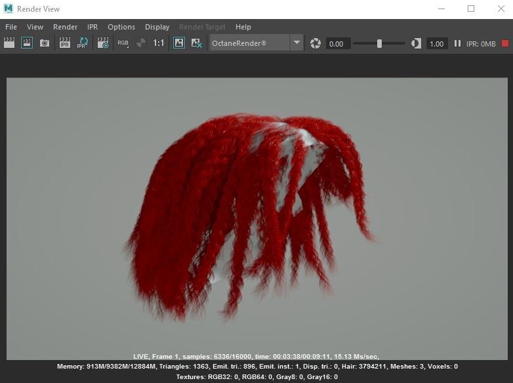The width and height of the screenshot is (513, 383).
Task: Expand the Options menu
Action: pos(121,27)
